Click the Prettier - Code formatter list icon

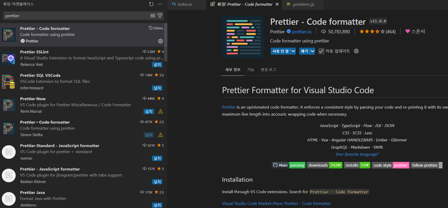coord(9,35)
